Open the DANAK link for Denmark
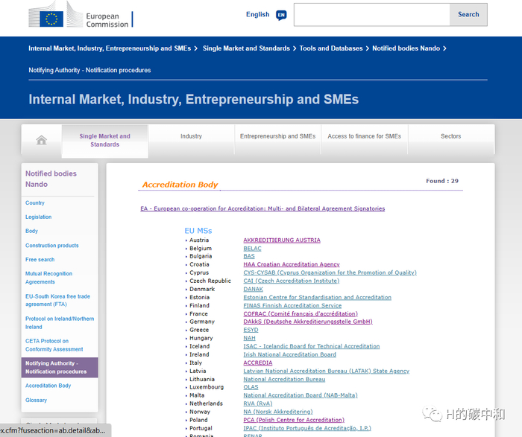Viewport: 522px width, 437px height. 253,289
